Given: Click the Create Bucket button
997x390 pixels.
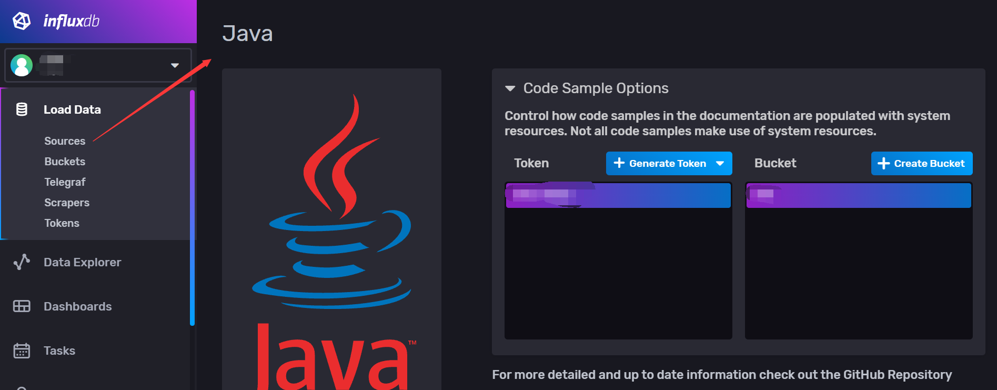Looking at the screenshot, I should (922, 163).
